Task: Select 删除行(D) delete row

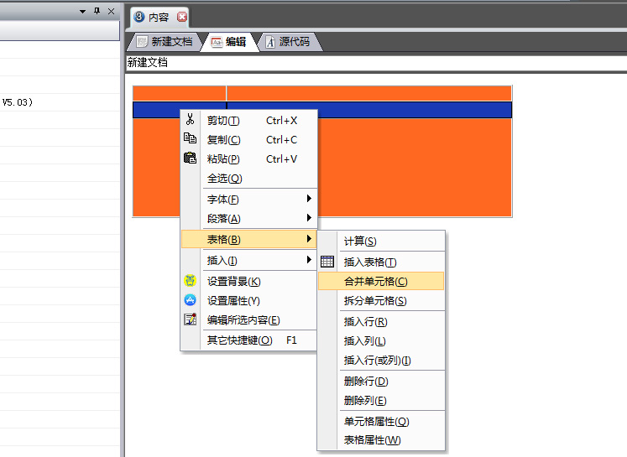Action: click(x=365, y=382)
